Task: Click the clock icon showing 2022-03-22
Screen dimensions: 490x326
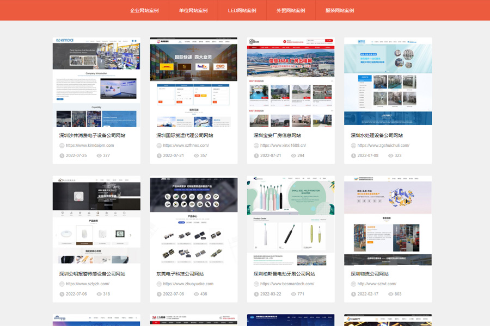Action: [256, 293]
